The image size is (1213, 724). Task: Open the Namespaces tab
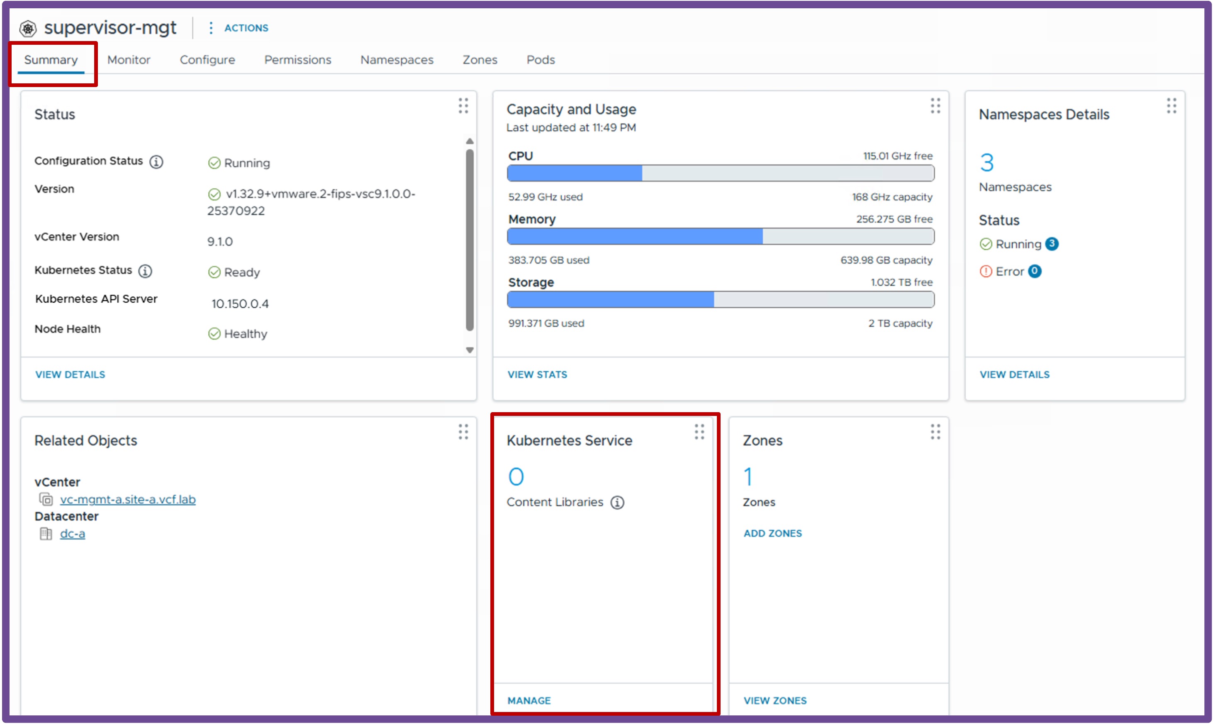pos(397,60)
